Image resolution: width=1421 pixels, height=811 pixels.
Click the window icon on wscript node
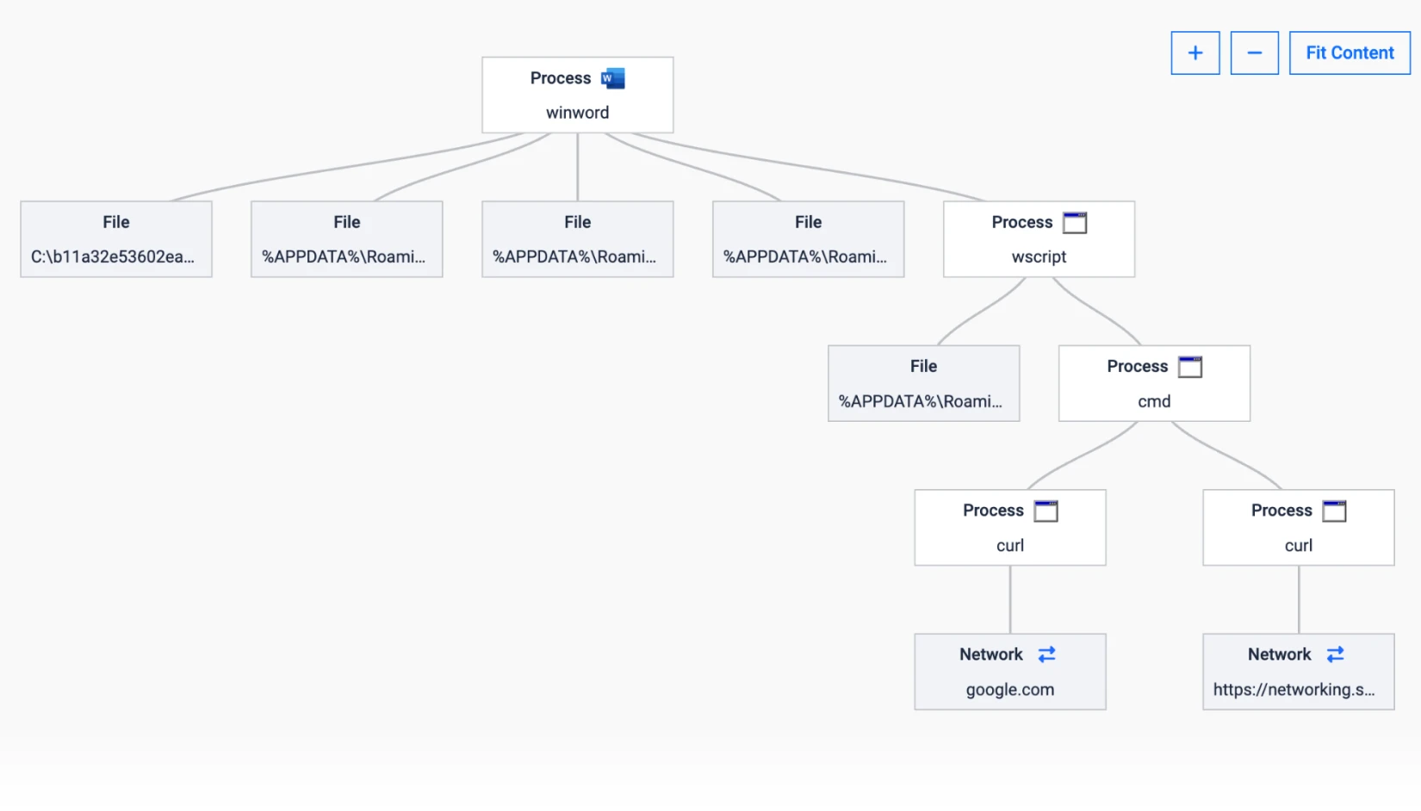[1074, 223]
